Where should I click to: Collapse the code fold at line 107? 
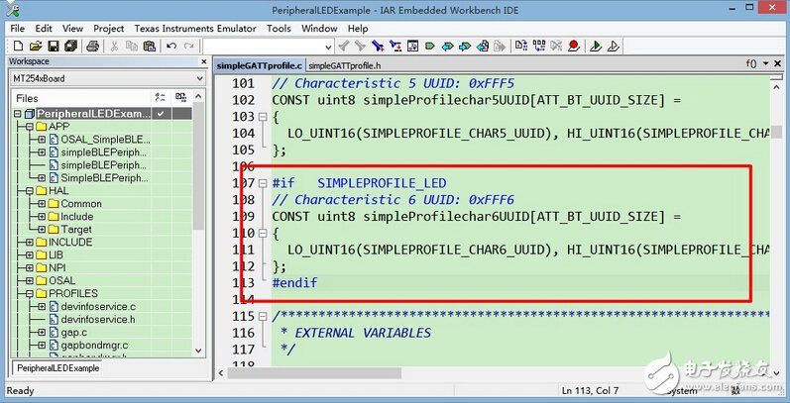pyautogui.click(x=262, y=183)
